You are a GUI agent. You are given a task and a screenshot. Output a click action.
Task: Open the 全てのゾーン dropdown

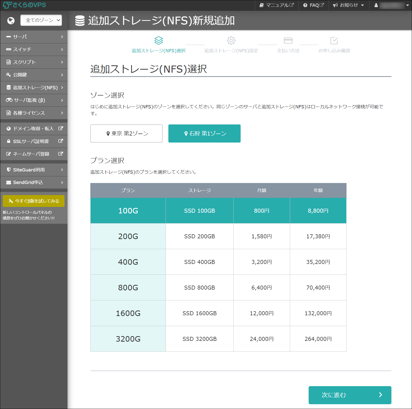coord(41,20)
